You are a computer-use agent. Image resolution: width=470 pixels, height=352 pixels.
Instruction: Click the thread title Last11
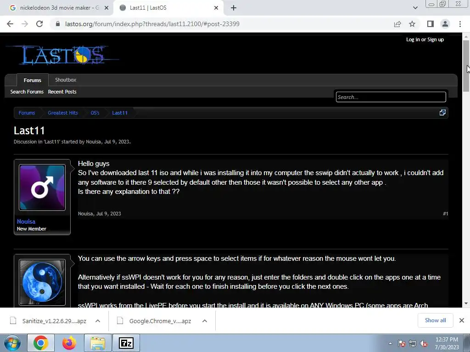[29, 131]
